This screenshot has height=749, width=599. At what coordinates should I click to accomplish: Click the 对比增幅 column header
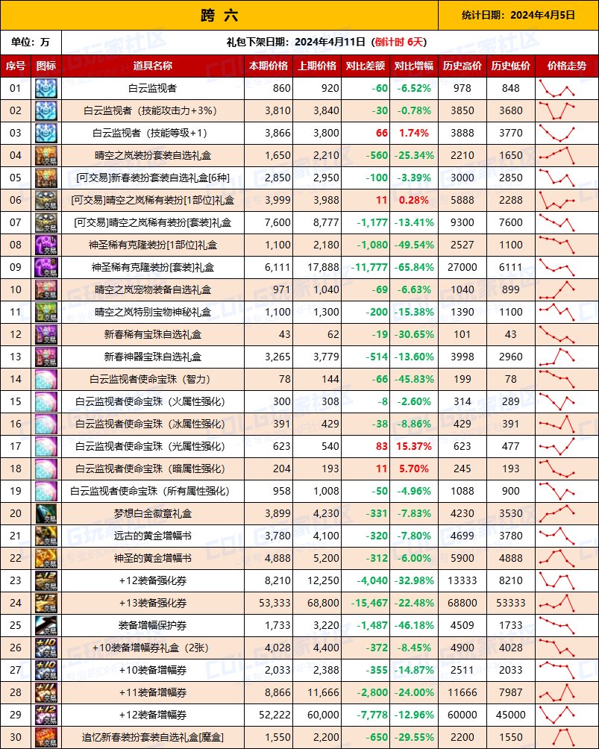[x=414, y=66]
